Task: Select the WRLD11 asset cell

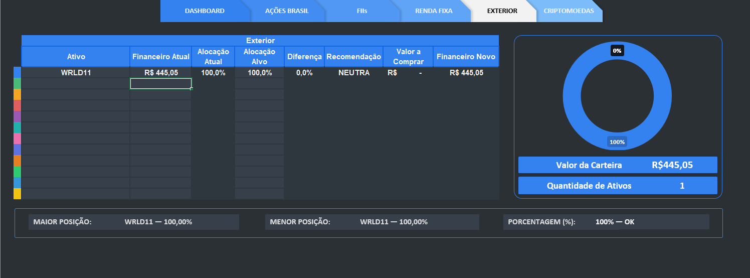Action: click(x=76, y=73)
